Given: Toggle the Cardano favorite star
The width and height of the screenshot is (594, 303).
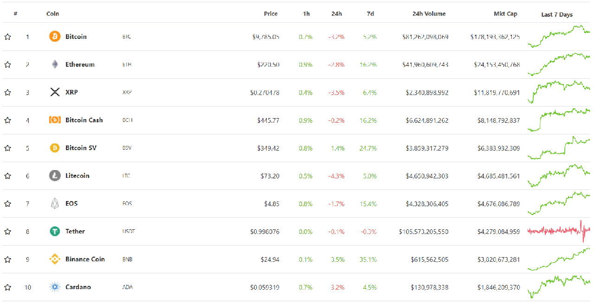Looking at the screenshot, I should [x=7, y=287].
